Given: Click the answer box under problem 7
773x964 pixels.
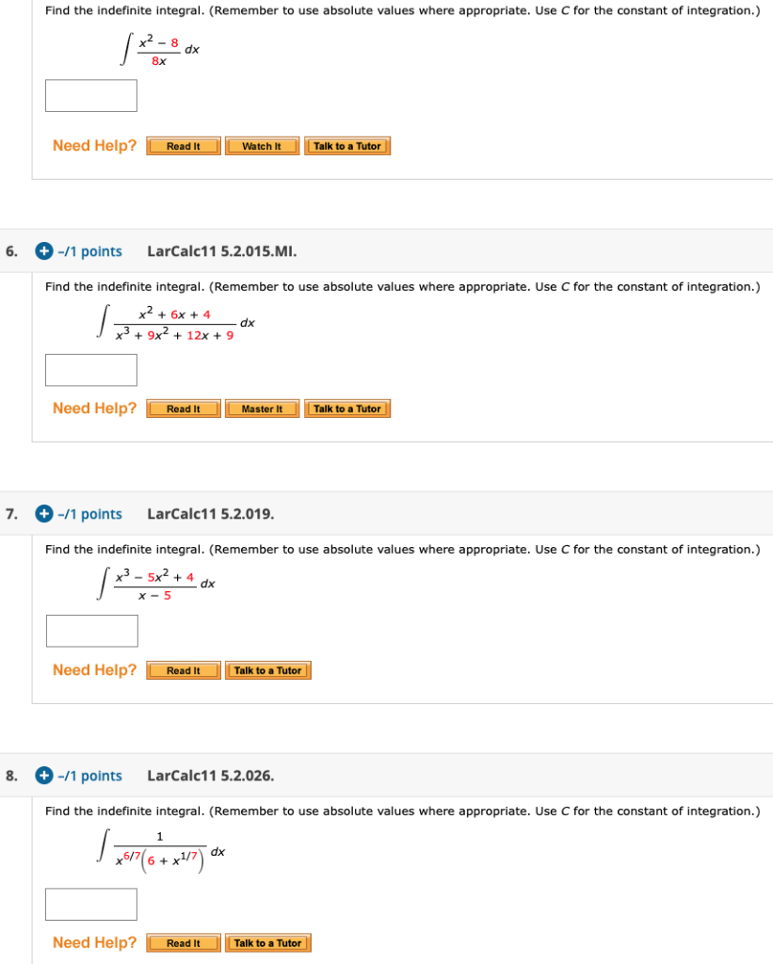Looking at the screenshot, I should (x=91, y=631).
